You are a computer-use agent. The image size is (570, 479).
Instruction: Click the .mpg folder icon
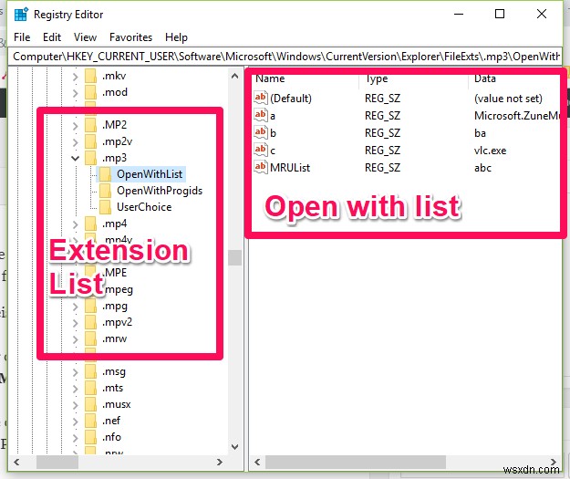[90, 306]
